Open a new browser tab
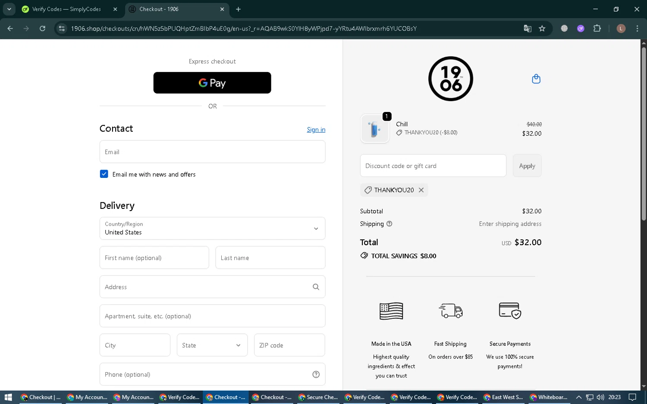 point(238,9)
